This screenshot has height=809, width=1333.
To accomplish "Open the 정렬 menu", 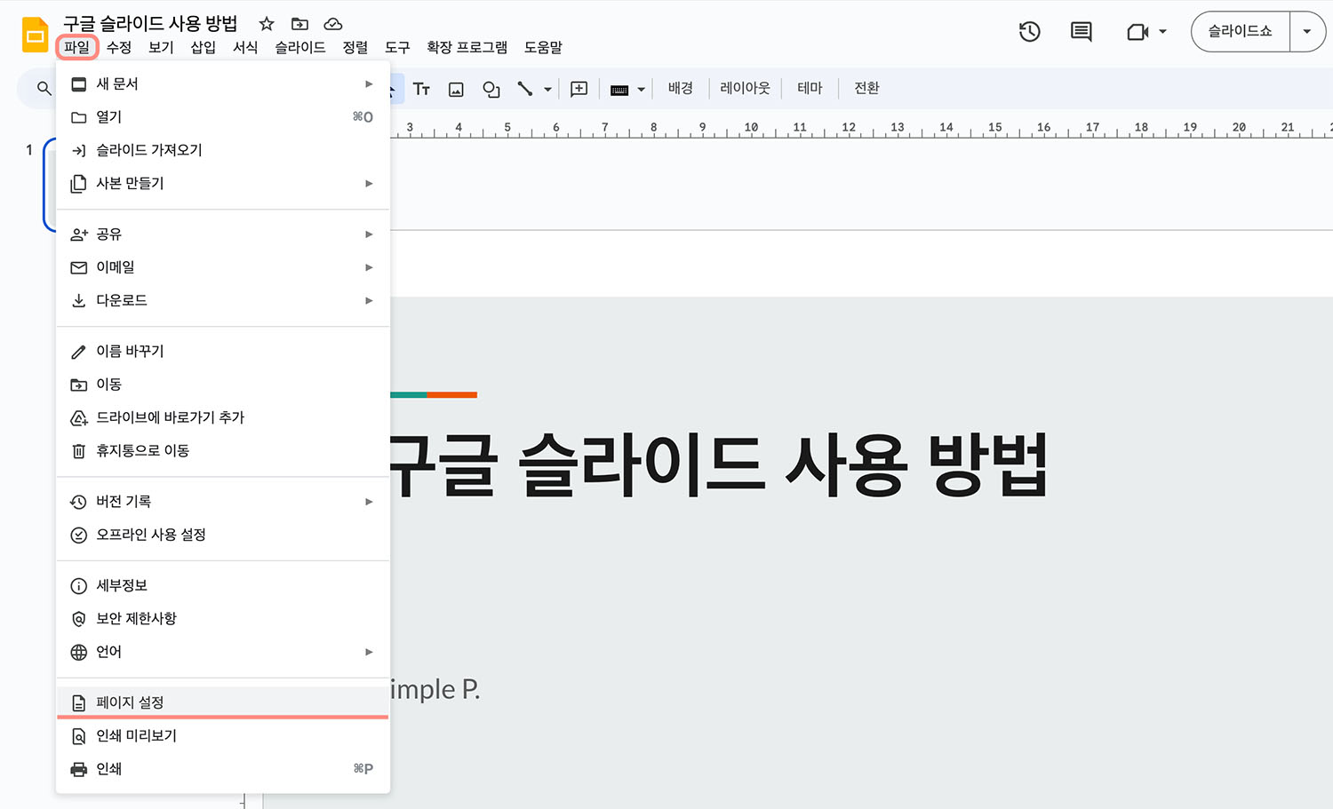I will coord(355,47).
